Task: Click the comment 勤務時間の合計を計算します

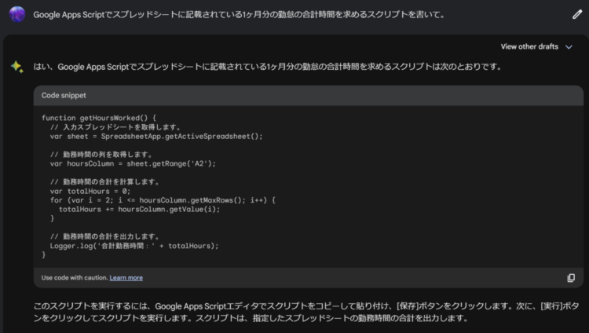Action: 104,182
